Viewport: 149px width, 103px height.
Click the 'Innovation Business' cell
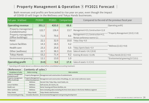click(x=32, y=95)
